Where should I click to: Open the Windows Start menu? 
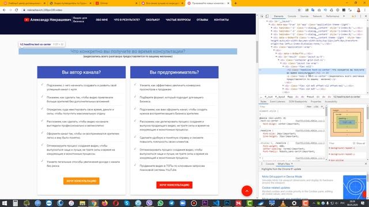tap(4, 203)
